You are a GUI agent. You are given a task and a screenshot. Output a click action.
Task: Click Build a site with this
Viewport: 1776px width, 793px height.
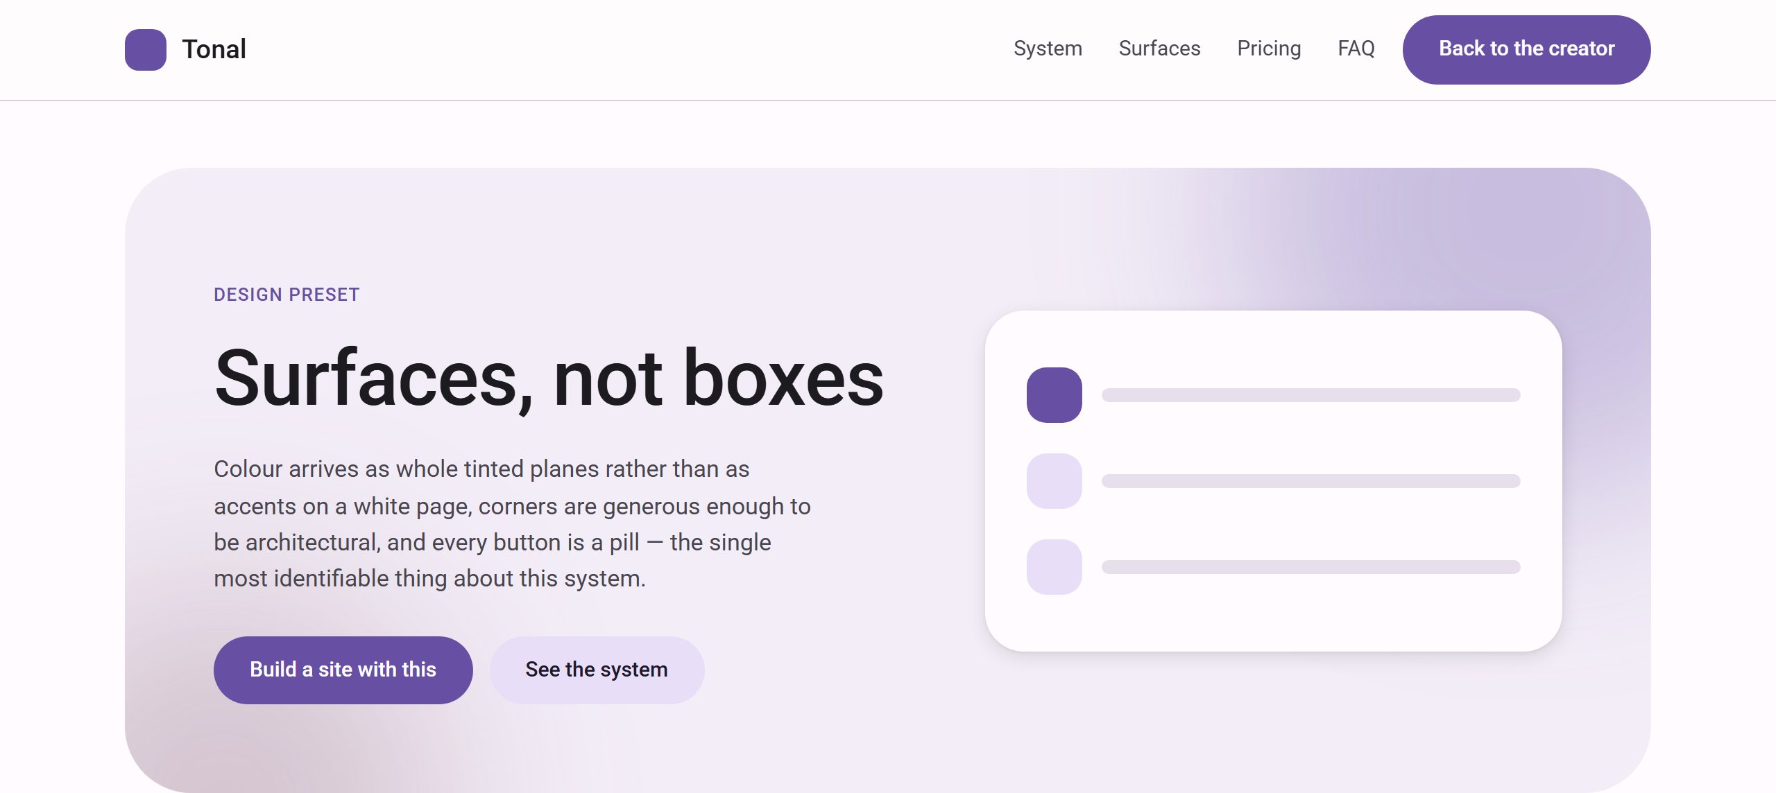[343, 670]
